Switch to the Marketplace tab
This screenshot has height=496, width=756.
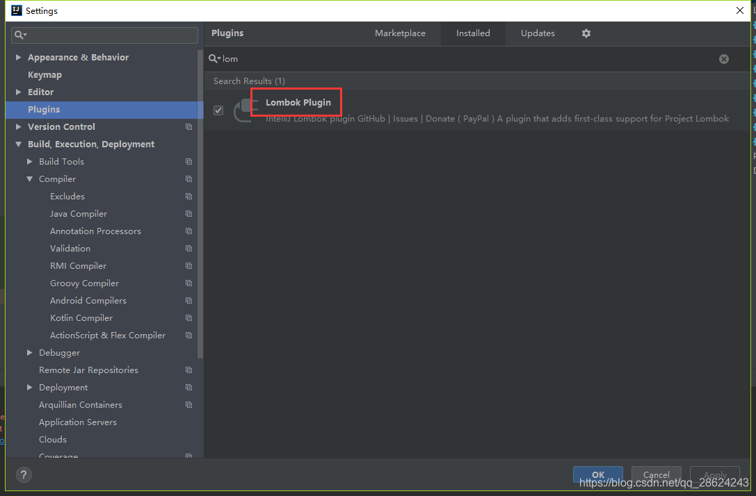tap(400, 33)
